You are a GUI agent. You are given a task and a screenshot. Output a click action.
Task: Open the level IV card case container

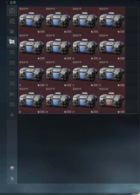click(x=12, y=31)
